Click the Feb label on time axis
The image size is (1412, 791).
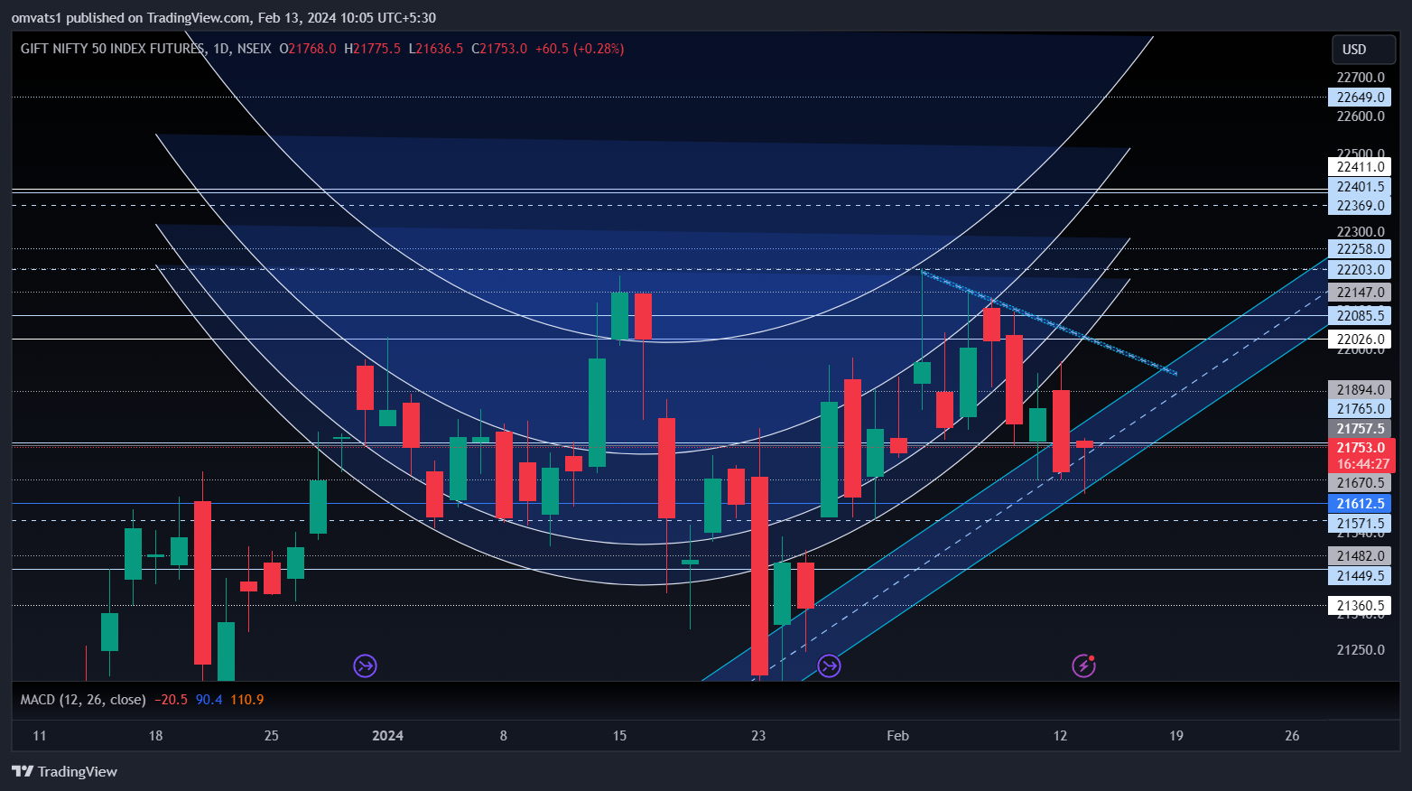click(x=897, y=736)
